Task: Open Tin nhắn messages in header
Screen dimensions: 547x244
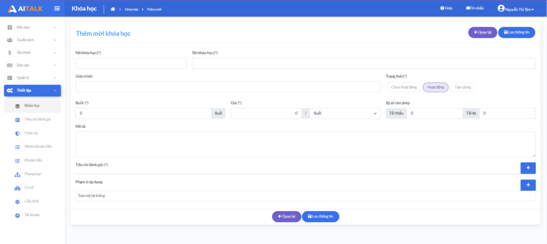Action: pos(474,9)
